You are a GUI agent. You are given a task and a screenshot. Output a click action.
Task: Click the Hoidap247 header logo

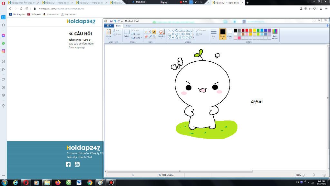(81, 22)
